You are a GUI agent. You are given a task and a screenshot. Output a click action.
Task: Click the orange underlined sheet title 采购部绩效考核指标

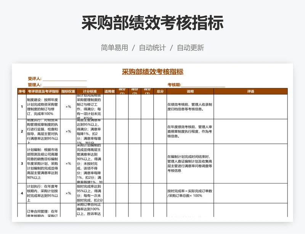tap(152, 72)
